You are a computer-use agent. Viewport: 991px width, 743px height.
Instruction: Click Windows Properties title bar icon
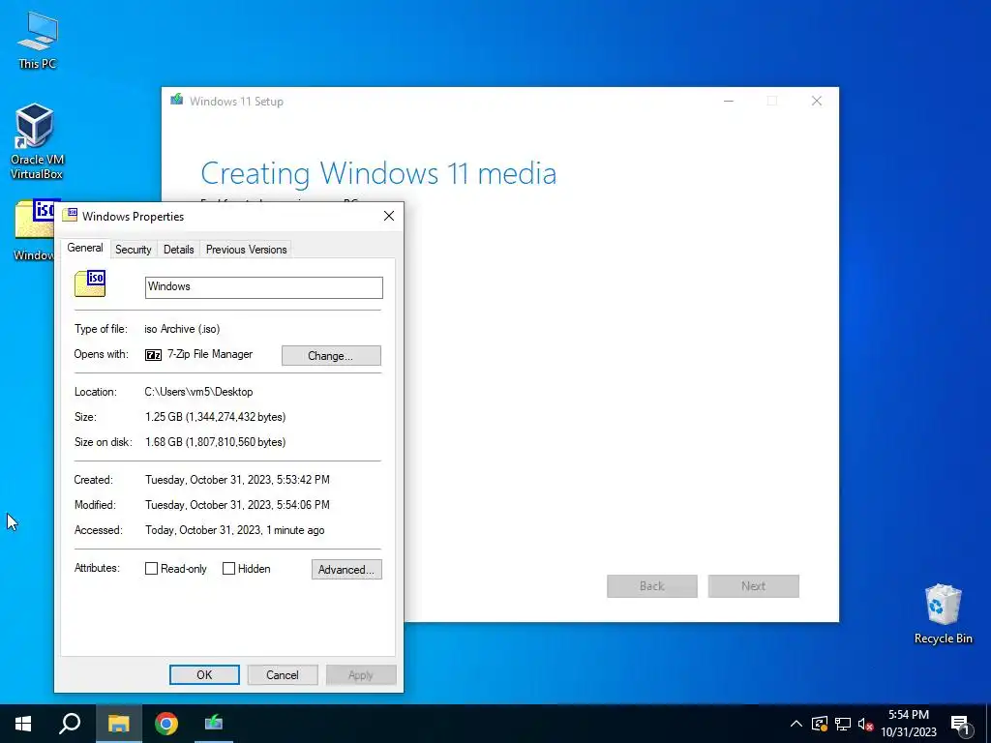(70, 215)
